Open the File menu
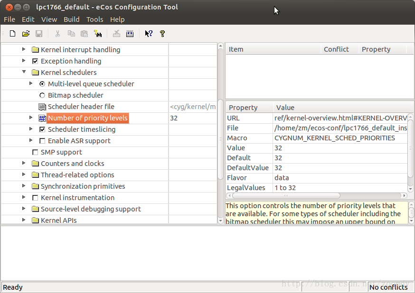 tap(9, 19)
